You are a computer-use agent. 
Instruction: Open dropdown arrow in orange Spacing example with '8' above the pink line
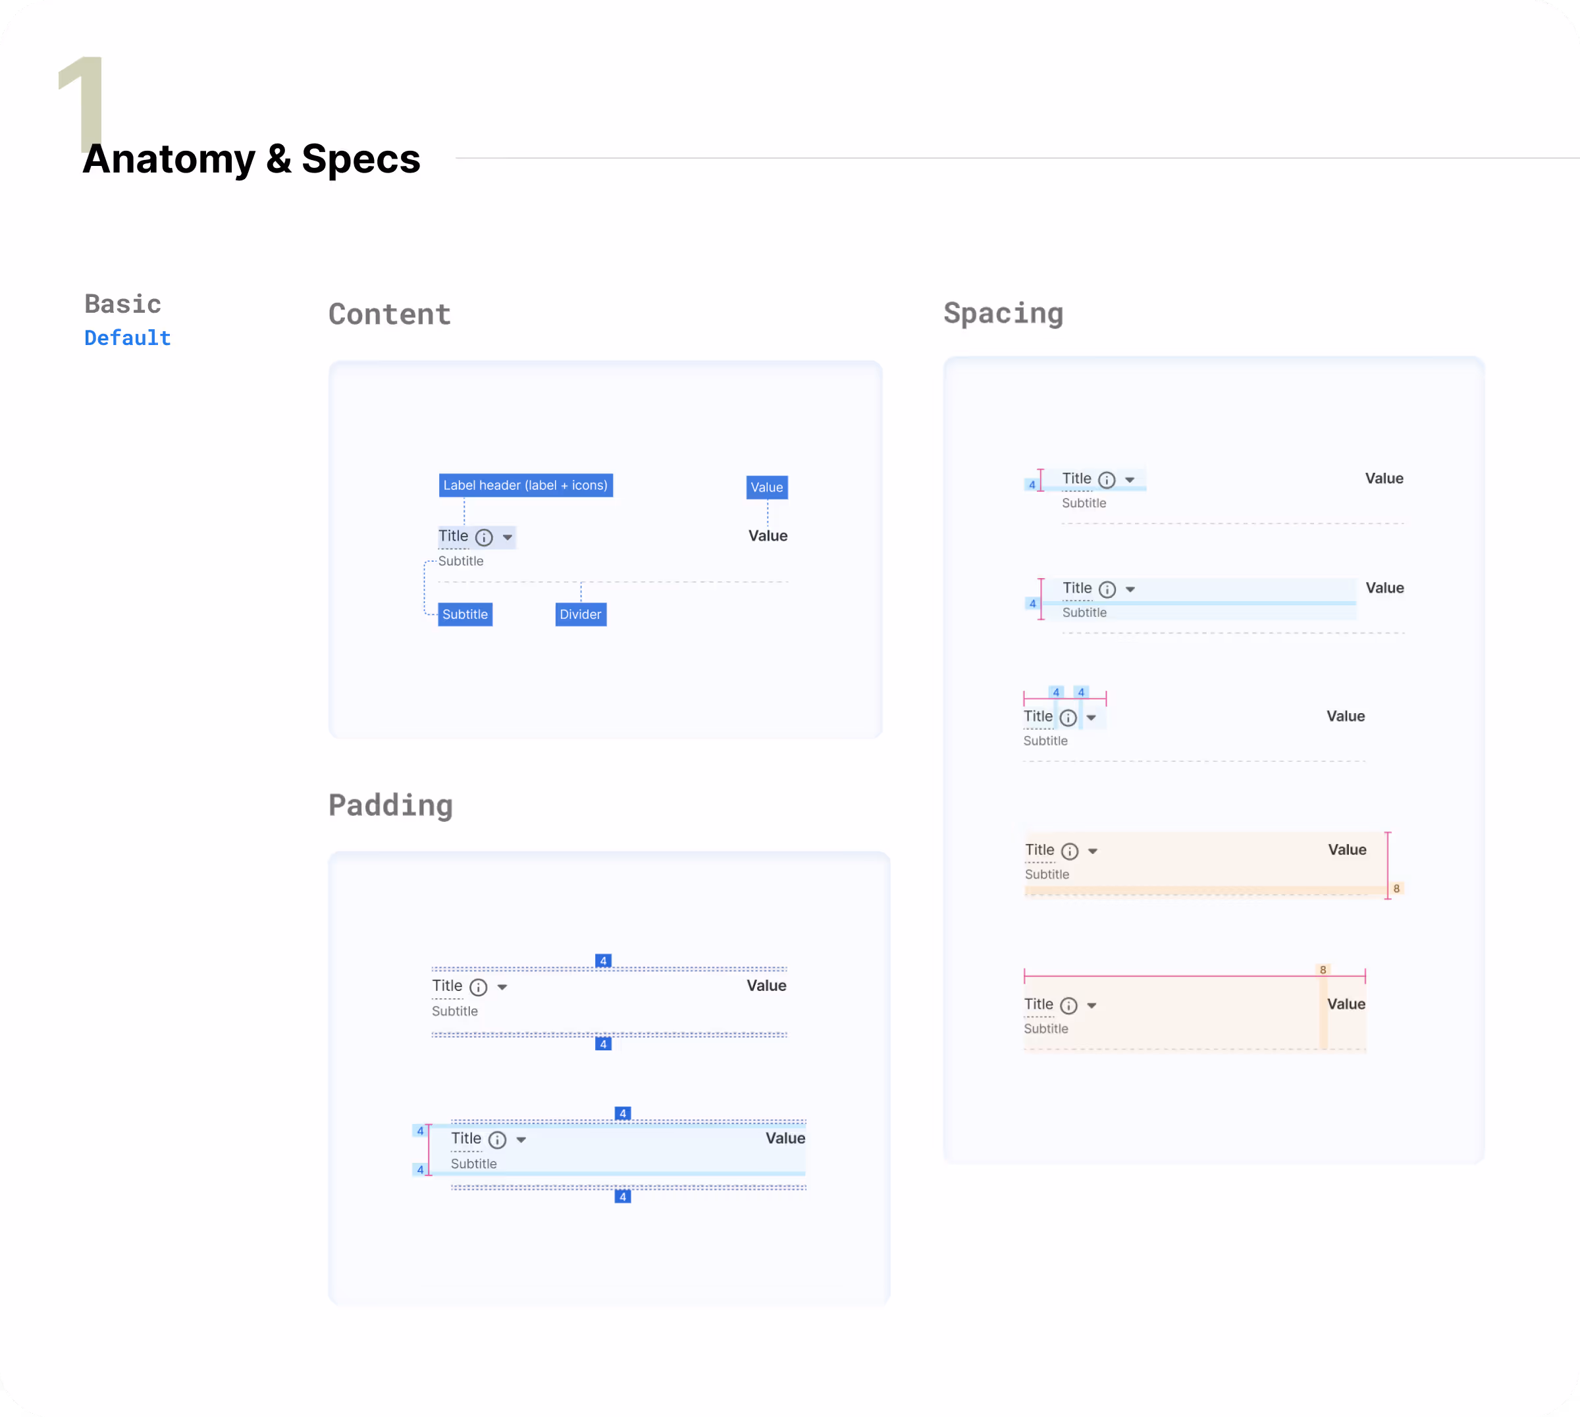click(x=1092, y=1006)
